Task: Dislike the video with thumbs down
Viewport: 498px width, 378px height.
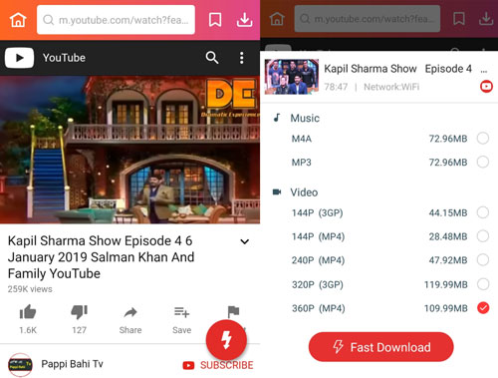Action: coord(79,312)
